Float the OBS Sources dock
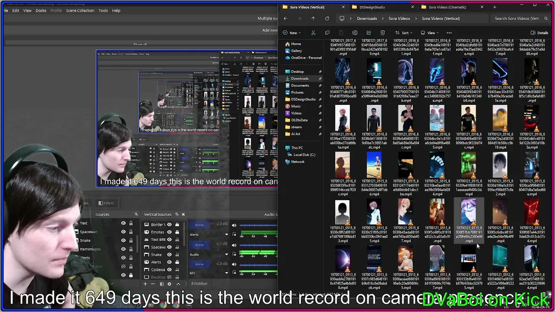555x312 pixels. click(x=136, y=214)
